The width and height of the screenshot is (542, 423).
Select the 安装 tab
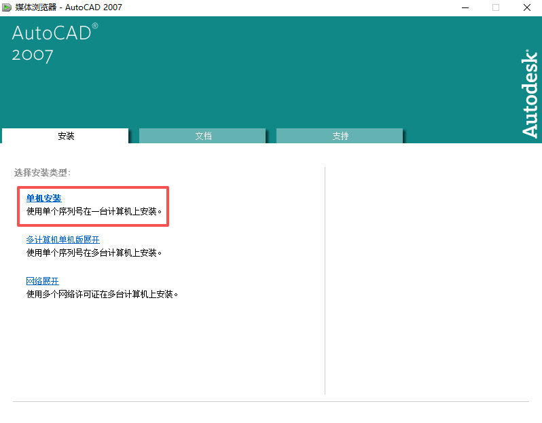(x=65, y=136)
